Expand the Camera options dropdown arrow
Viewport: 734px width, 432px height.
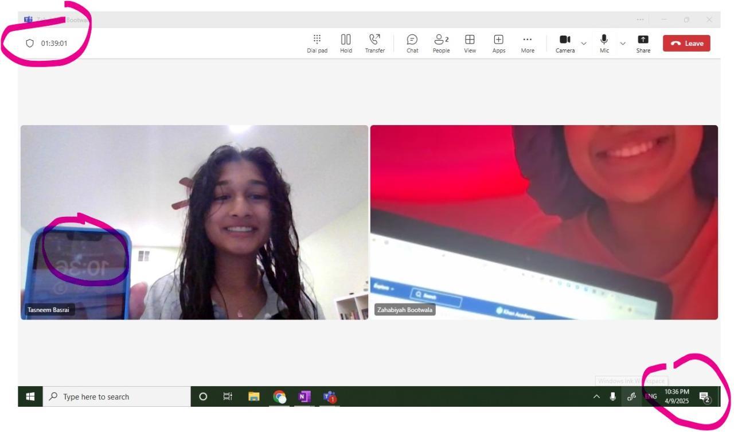(x=584, y=43)
